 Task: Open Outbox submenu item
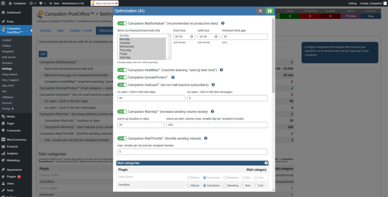[x=6, y=46]
